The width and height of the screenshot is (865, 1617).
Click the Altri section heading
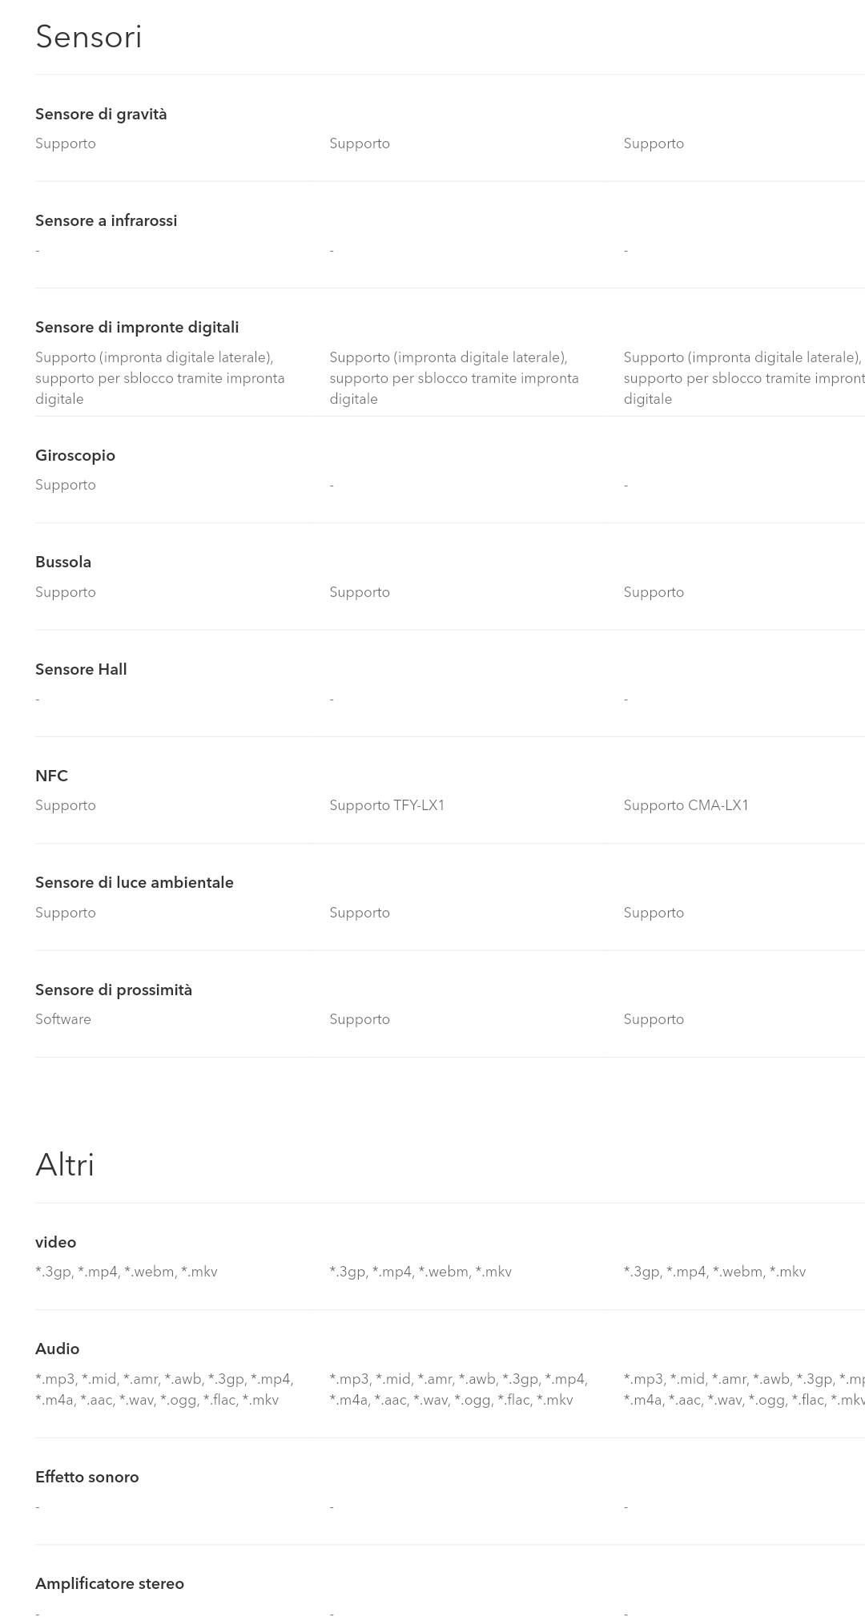click(65, 1165)
